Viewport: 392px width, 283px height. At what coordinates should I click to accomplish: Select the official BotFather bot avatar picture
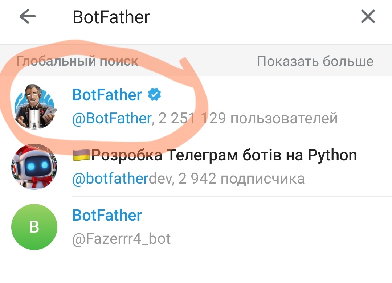[x=34, y=107]
